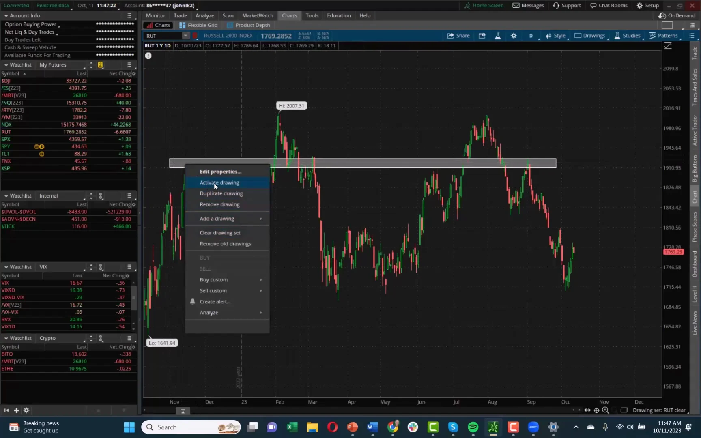Open the Support headset link

click(567, 5)
